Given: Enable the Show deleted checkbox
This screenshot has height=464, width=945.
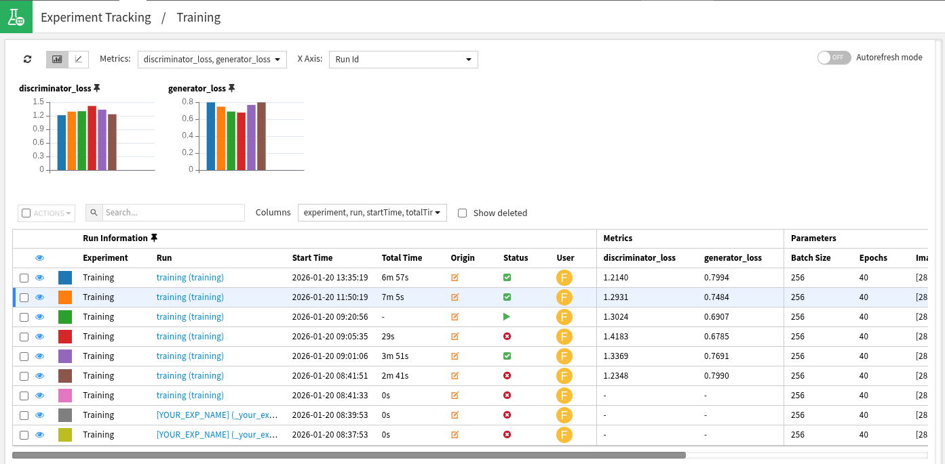Looking at the screenshot, I should pos(462,213).
